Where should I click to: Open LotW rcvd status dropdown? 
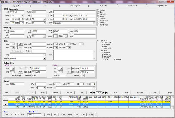[61, 72]
